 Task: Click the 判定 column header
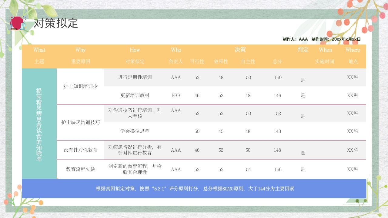click(x=303, y=50)
